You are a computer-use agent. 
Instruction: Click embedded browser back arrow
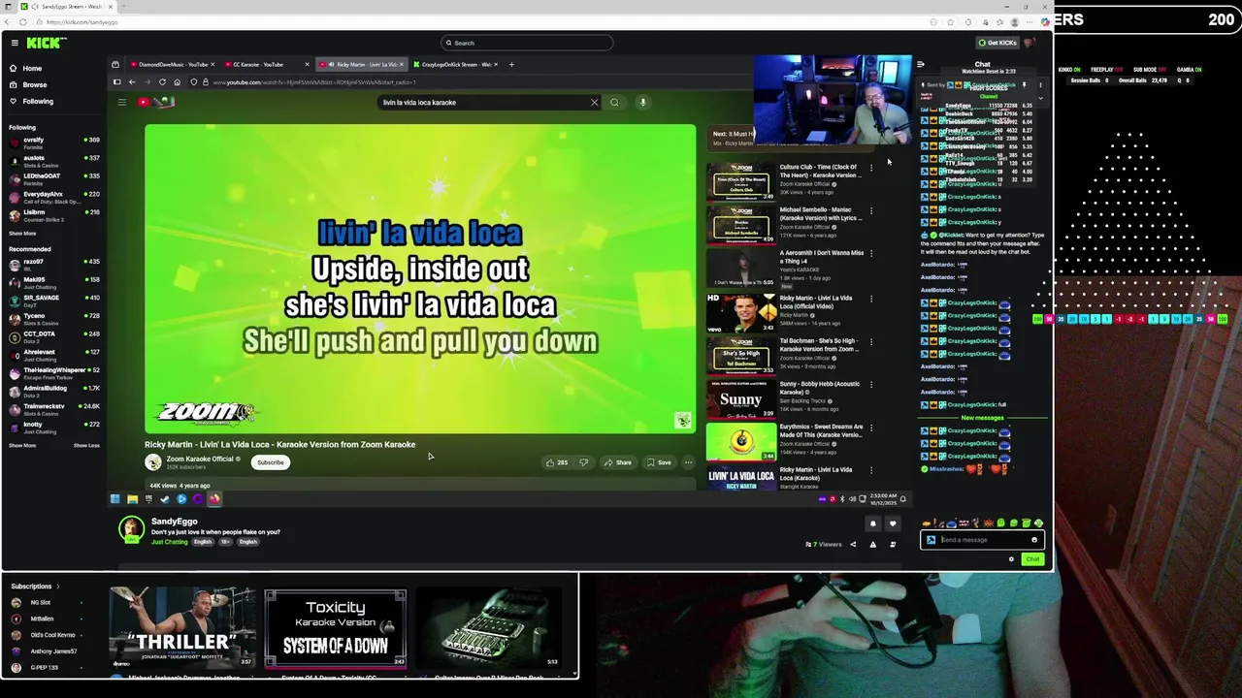(x=132, y=82)
